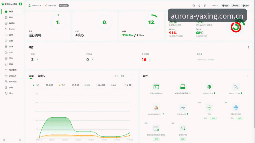Expand the 网站 count 2 chevron
Screen dimensions: 255x143
click(x=37, y=59)
